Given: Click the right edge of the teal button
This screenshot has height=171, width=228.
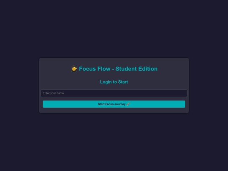Looking at the screenshot, I should coord(184,104).
